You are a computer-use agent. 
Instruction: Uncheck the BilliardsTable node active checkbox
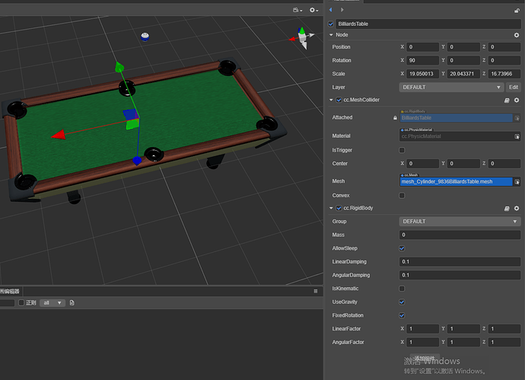[330, 24]
